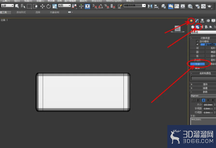Toggle the Keyboard Shortcut Override button

(x=88, y=6)
